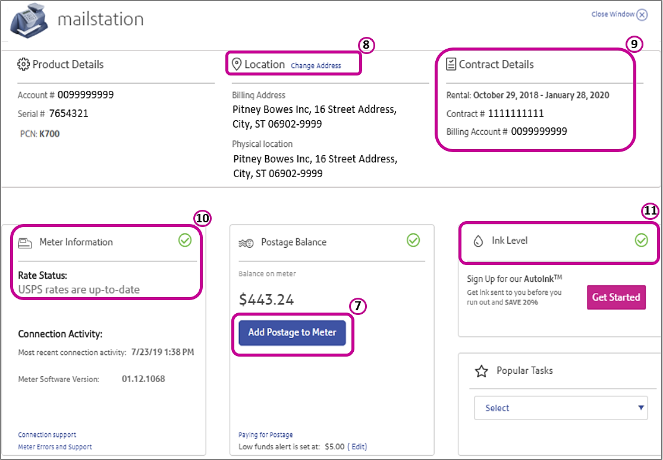This screenshot has height=460, width=663.
Task: Click the Meter Information heading
Action: pos(76,242)
